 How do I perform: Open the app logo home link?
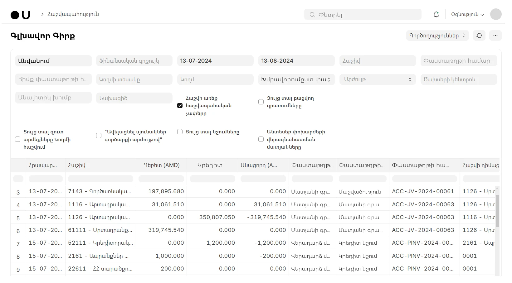[x=20, y=15]
